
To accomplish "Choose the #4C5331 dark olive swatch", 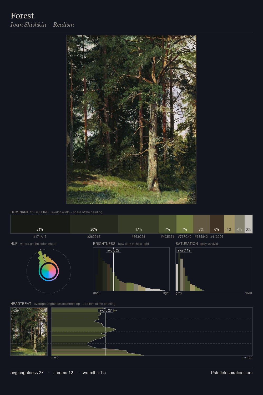I will [x=168, y=224].
